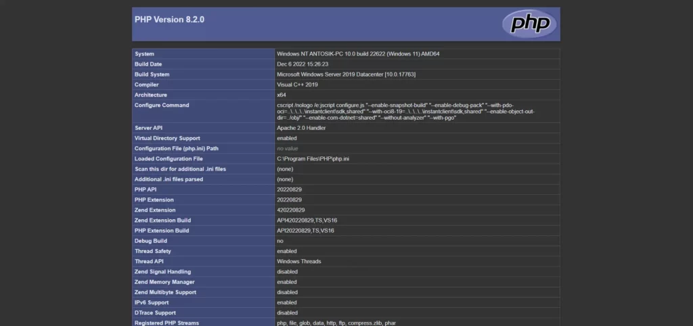
Task: Click the 'Build Date' label
Action: pyautogui.click(x=148, y=64)
